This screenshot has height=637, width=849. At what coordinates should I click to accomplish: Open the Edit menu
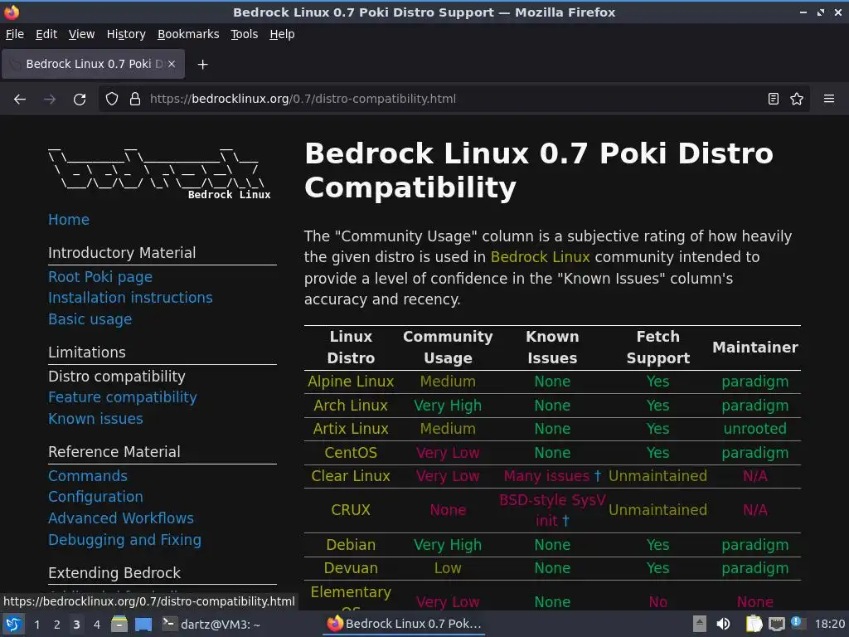point(46,34)
